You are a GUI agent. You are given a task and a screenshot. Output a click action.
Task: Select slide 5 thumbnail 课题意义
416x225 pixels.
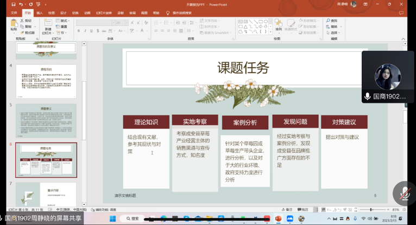(x=46, y=120)
